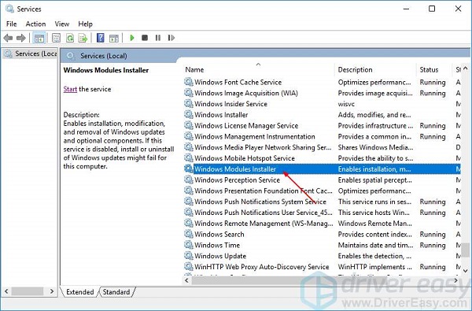Start service with green play icon
The width and height of the screenshot is (472, 311).
click(x=132, y=38)
